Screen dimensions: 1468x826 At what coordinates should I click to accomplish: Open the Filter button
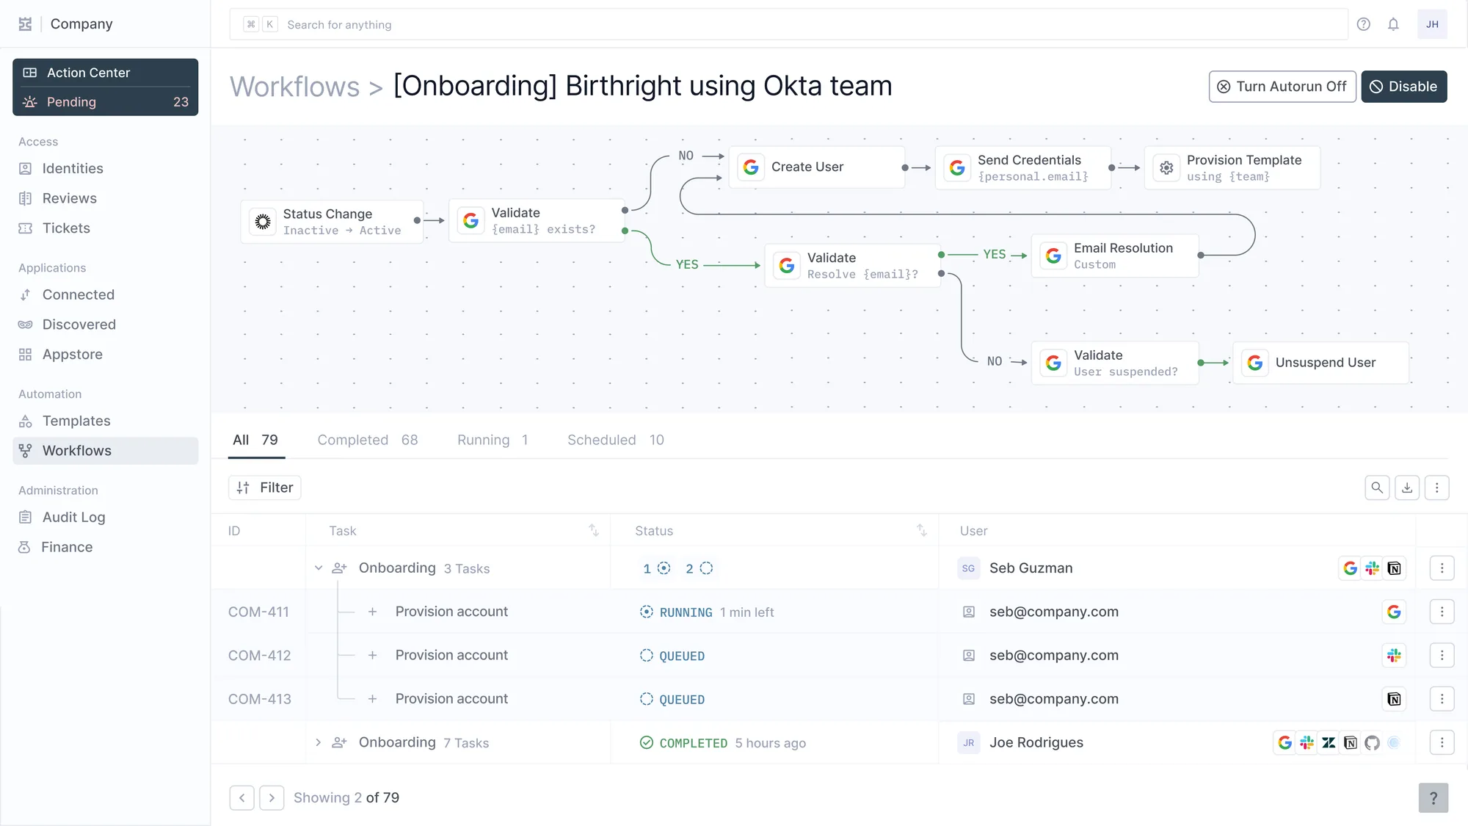point(265,488)
